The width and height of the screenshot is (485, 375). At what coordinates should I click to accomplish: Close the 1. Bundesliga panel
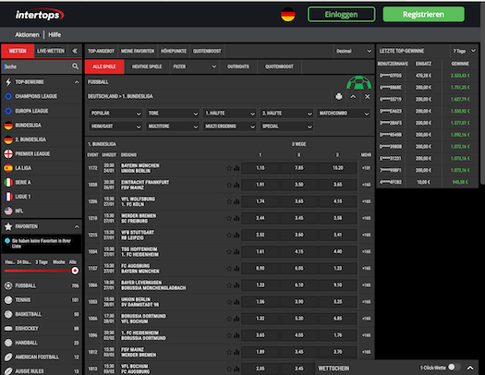[x=367, y=96]
